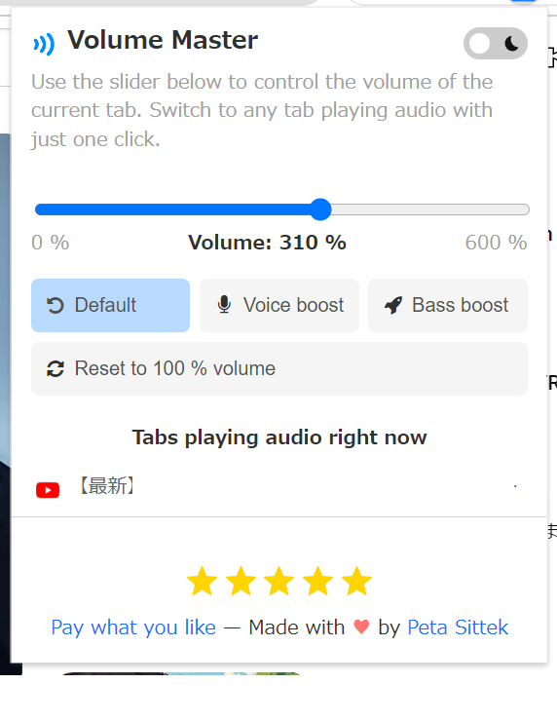Click the YouTube icon of playing tab
557x722 pixels.
click(x=48, y=490)
